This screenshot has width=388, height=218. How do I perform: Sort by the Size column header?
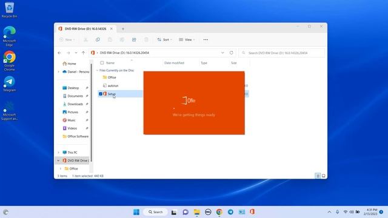point(233,63)
